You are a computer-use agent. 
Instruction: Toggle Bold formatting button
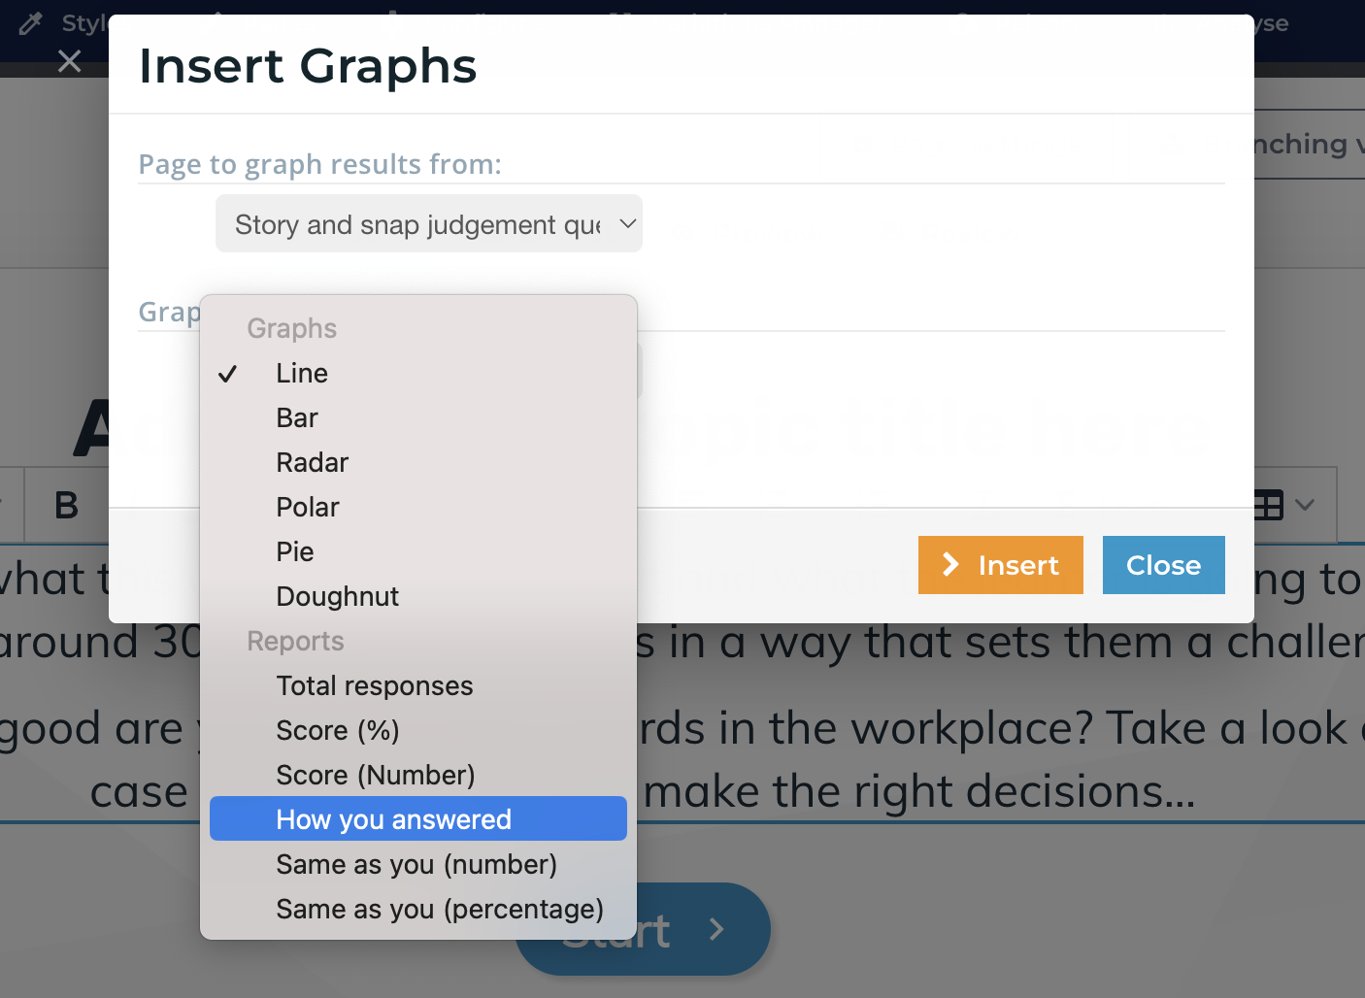[x=66, y=505]
